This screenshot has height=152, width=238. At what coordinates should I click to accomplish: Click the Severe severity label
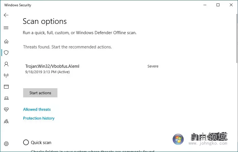pos(153,66)
